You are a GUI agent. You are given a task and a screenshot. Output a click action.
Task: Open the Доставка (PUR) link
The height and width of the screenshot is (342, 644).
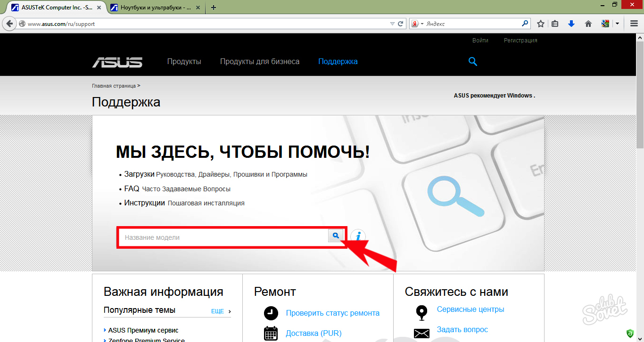[314, 333]
